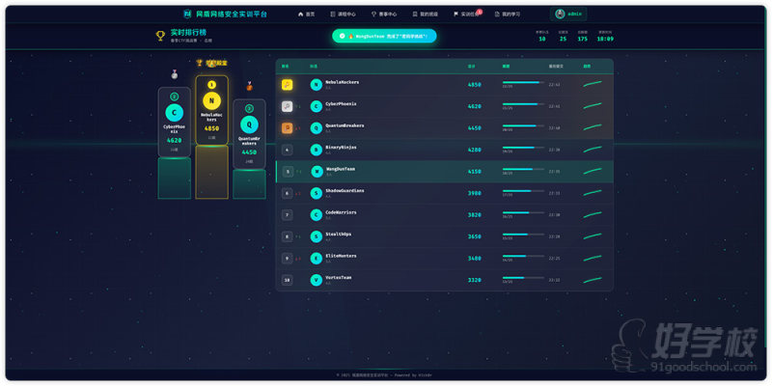This screenshot has height=386, width=772.
Task: Click the BinaryNinjas team avatar in the table
Action: tap(316, 150)
